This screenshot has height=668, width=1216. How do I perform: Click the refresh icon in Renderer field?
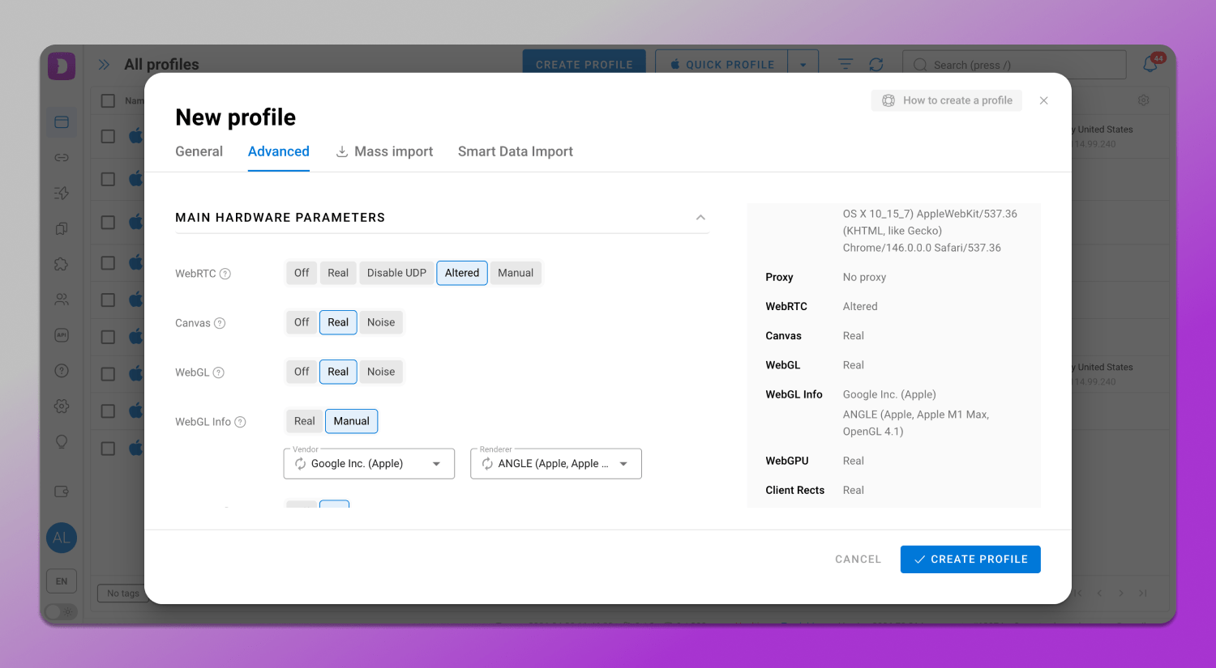tap(487, 464)
